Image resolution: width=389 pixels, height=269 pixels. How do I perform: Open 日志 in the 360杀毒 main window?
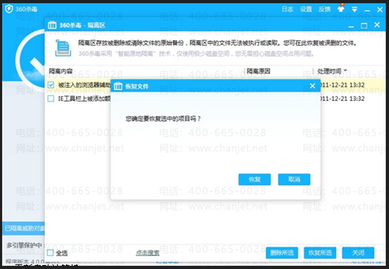tap(288, 10)
